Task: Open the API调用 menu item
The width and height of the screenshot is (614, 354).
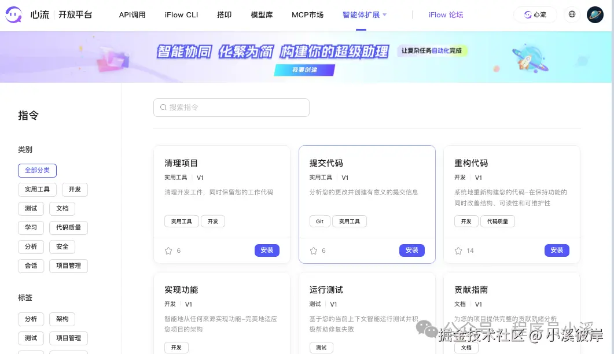Action: [x=133, y=14]
